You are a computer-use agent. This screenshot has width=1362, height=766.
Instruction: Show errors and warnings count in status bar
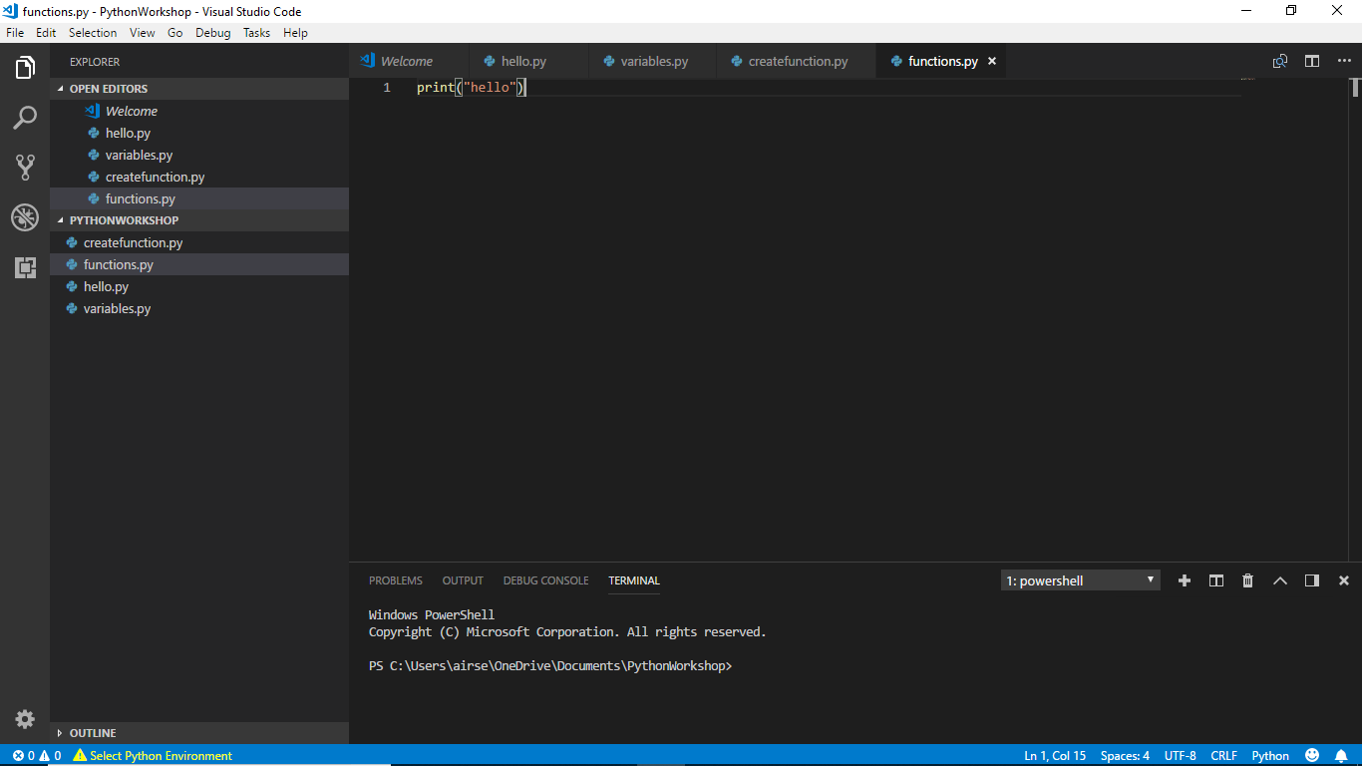[x=37, y=755]
